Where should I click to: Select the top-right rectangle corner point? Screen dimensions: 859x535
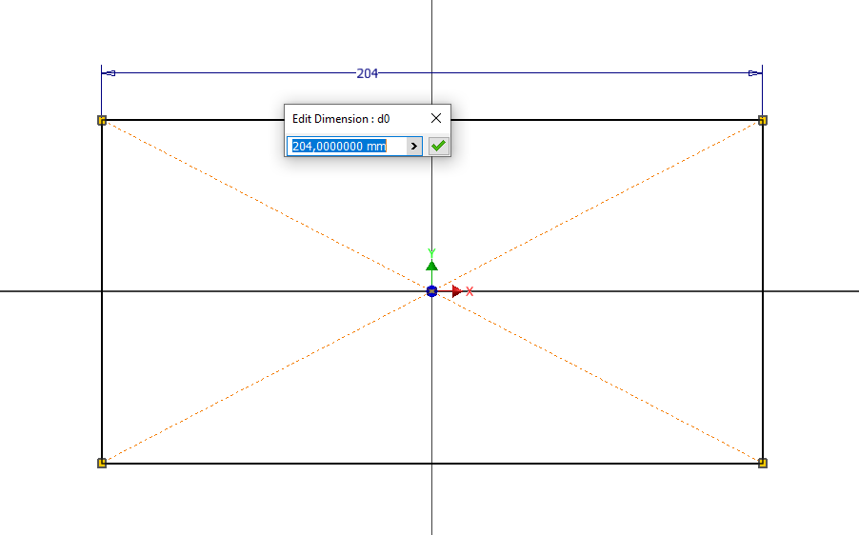(x=763, y=120)
